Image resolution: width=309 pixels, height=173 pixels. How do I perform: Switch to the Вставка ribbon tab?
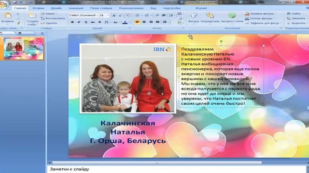pyautogui.click(x=38, y=8)
